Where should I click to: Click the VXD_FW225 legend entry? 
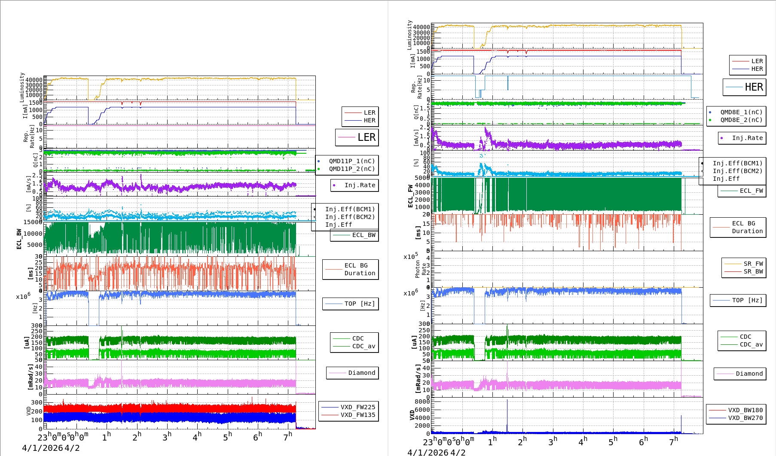coord(357,407)
